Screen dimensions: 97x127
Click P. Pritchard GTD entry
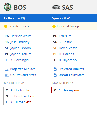point(22,96)
